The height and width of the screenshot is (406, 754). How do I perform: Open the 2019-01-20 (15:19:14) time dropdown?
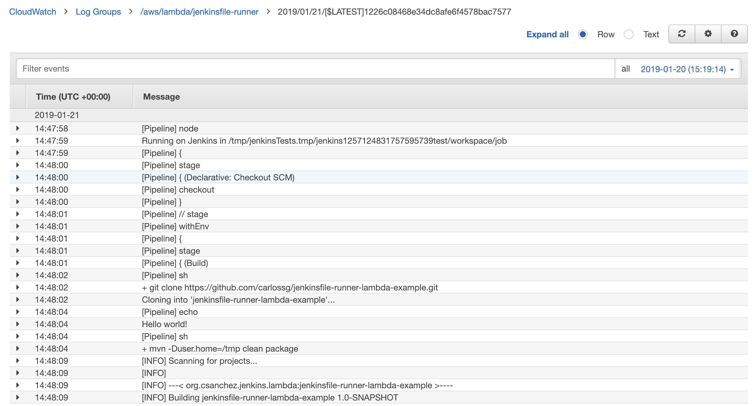687,69
